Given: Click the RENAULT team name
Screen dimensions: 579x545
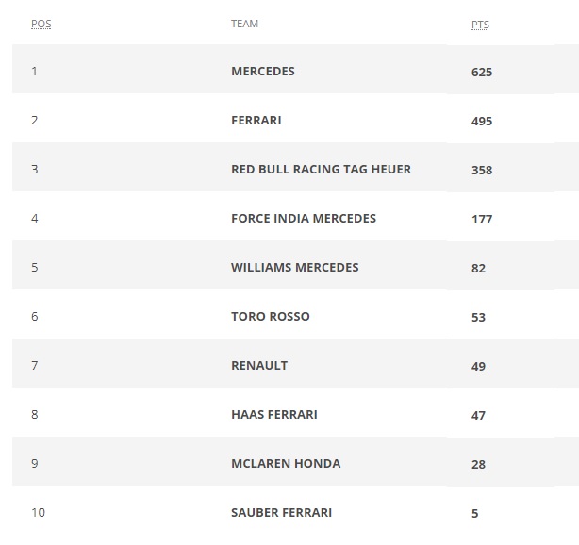Looking at the screenshot, I should (259, 366).
